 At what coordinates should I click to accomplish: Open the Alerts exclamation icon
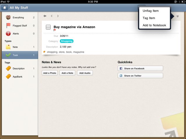coord(8,34)
